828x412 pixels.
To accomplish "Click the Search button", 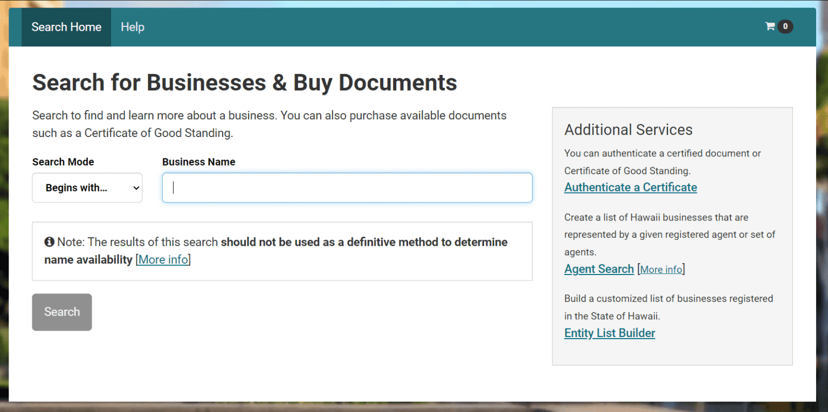I will point(61,312).
